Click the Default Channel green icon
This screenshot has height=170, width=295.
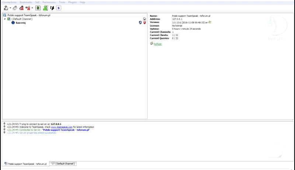(9, 19)
